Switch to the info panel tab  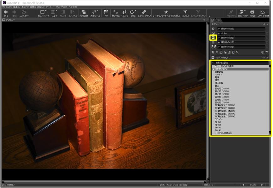coord(218,20)
